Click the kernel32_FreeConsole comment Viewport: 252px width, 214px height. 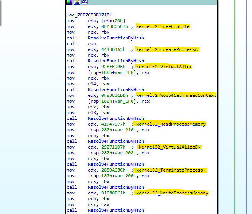(163, 26)
